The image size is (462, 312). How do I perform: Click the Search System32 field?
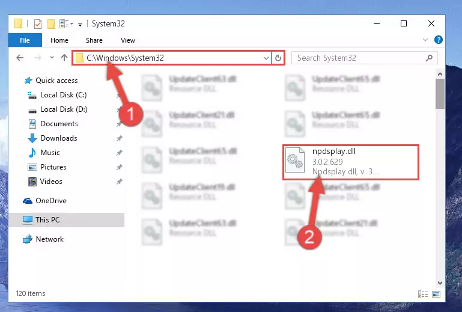click(x=364, y=58)
